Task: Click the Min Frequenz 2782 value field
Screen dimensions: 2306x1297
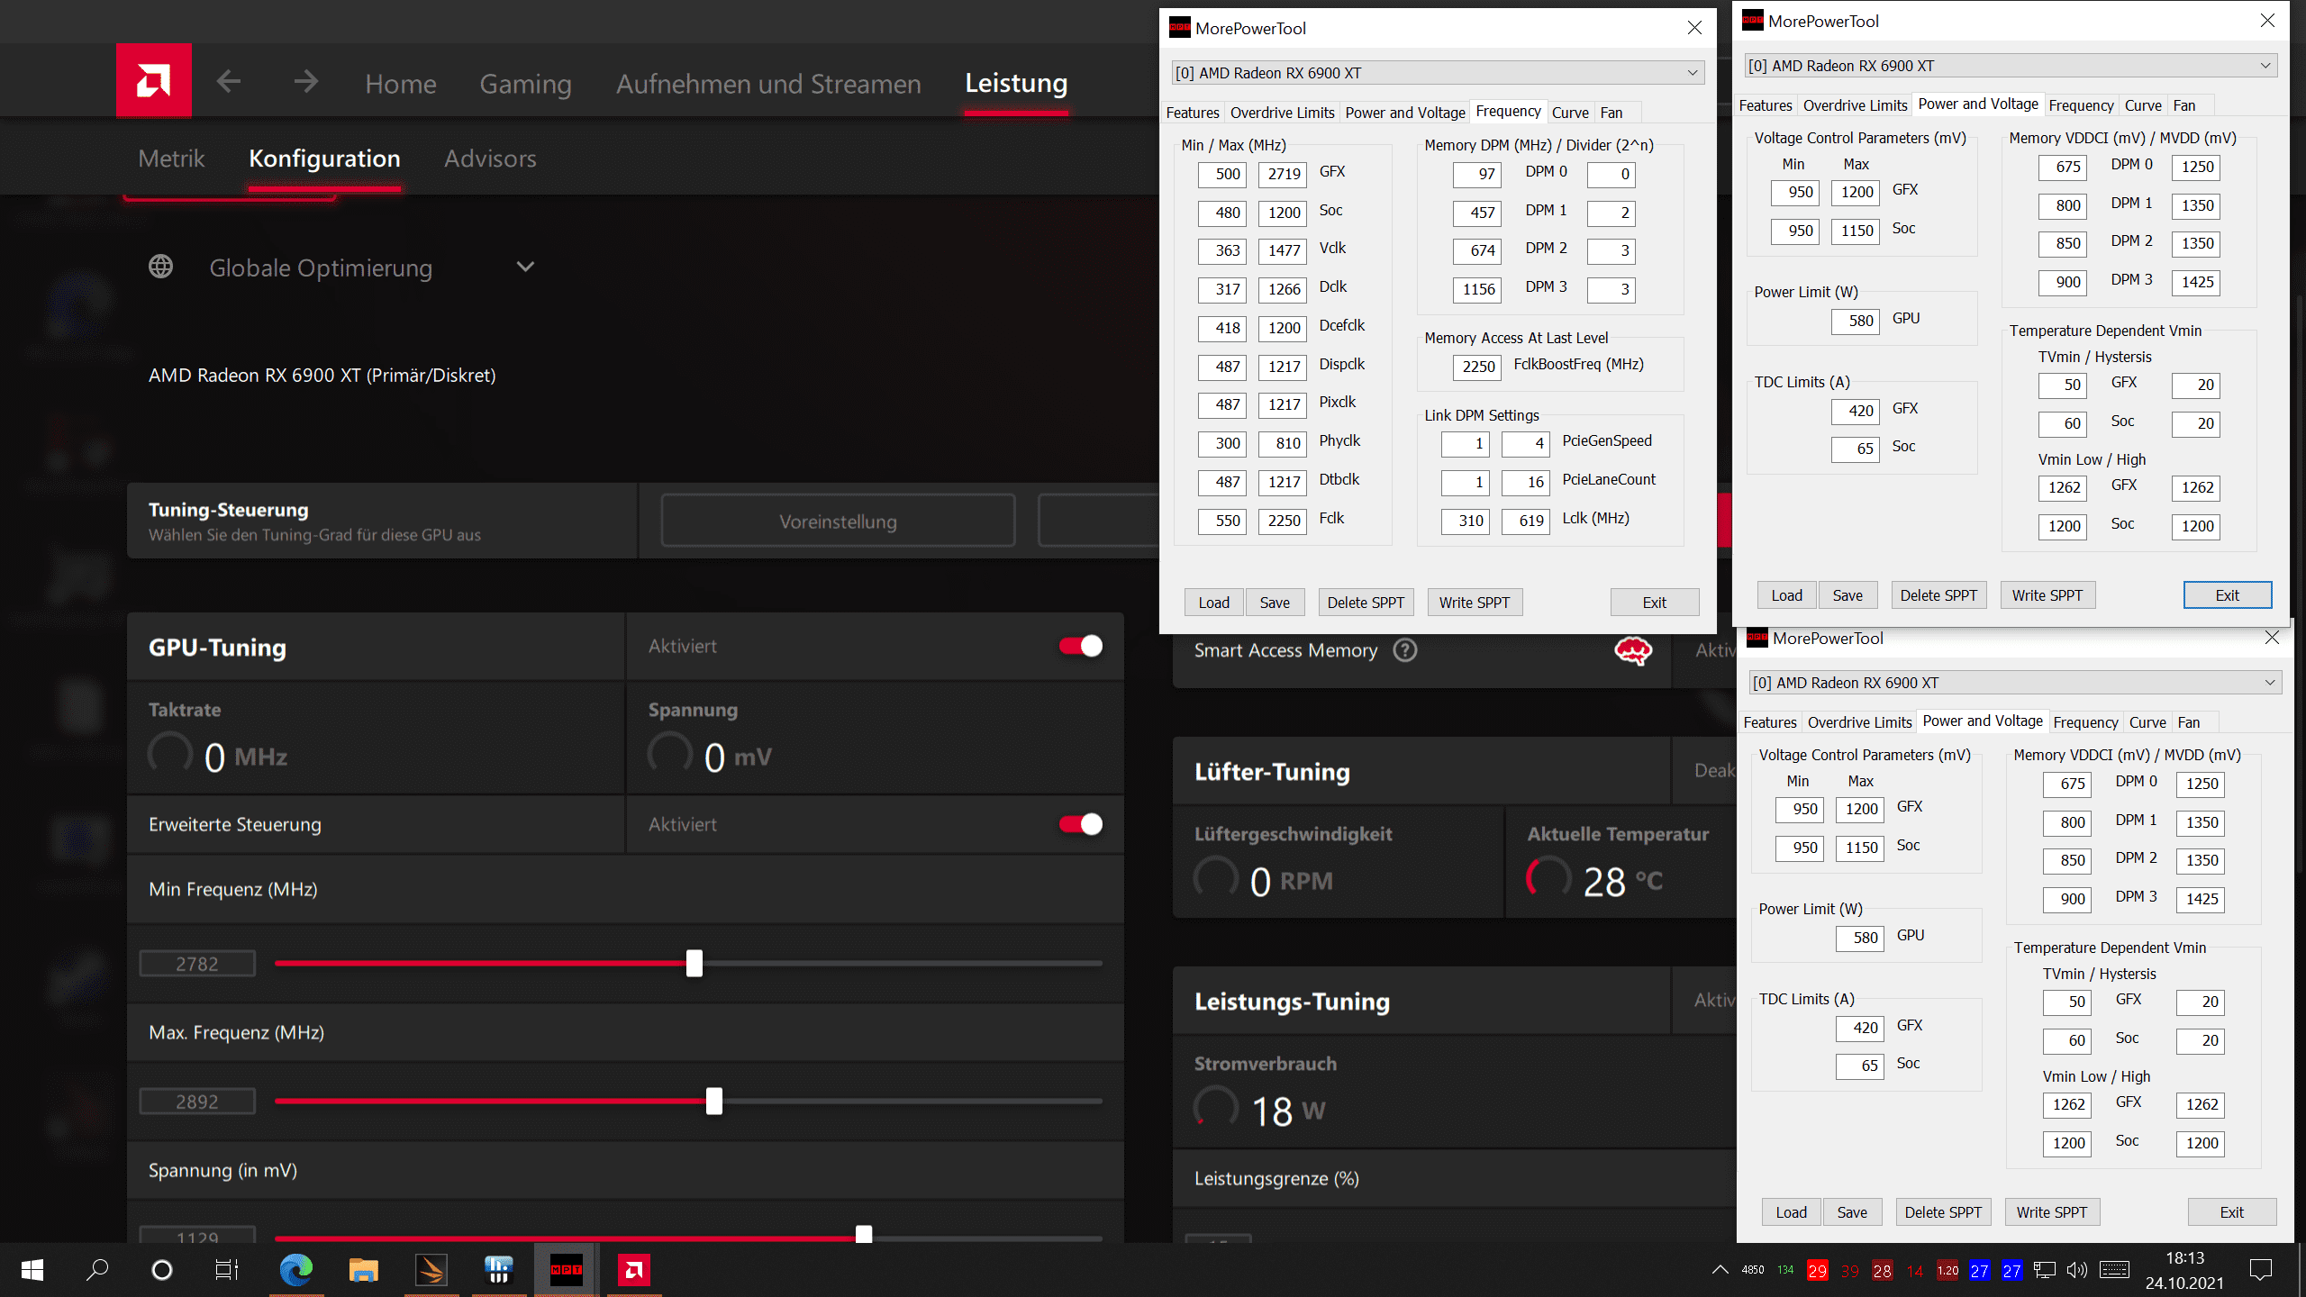Action: [197, 964]
